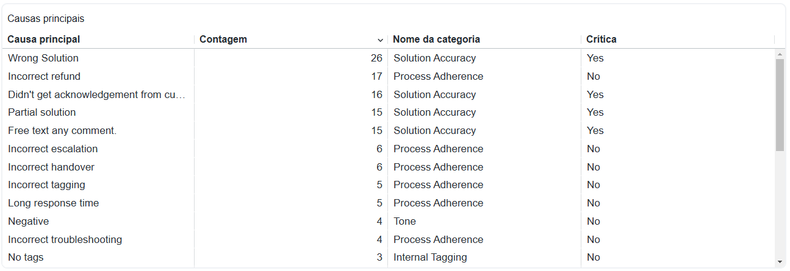The width and height of the screenshot is (790, 271).
Task: Select the Incorrect escalation row
Action: [390, 149]
